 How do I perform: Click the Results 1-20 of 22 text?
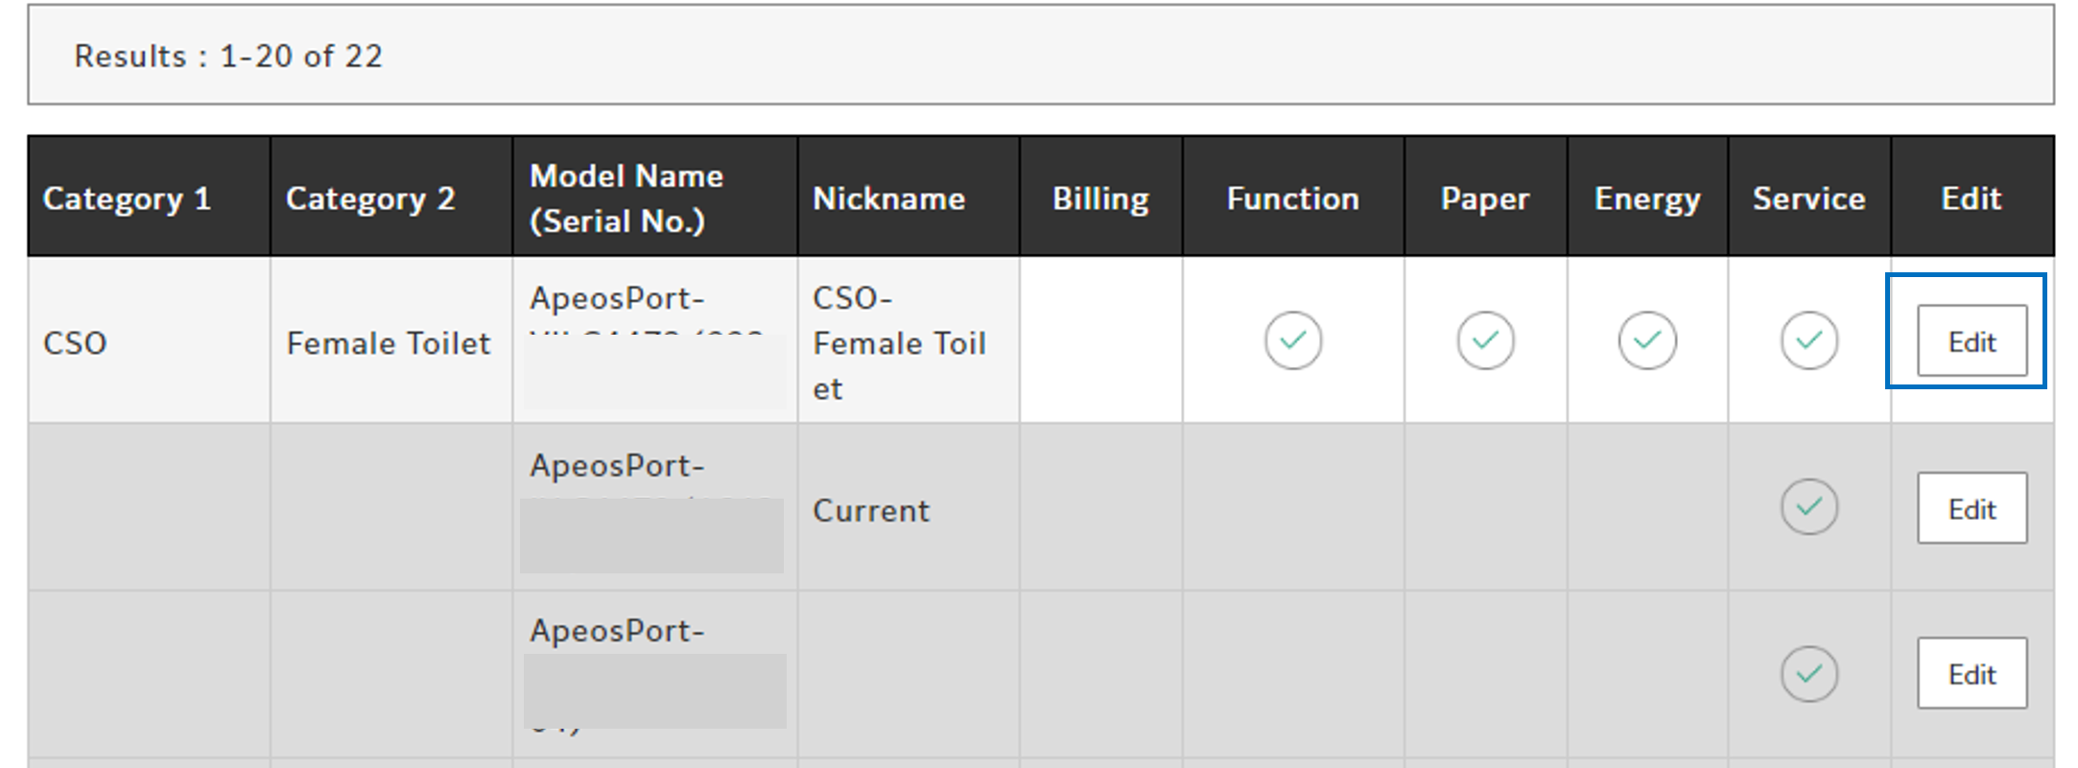click(228, 57)
